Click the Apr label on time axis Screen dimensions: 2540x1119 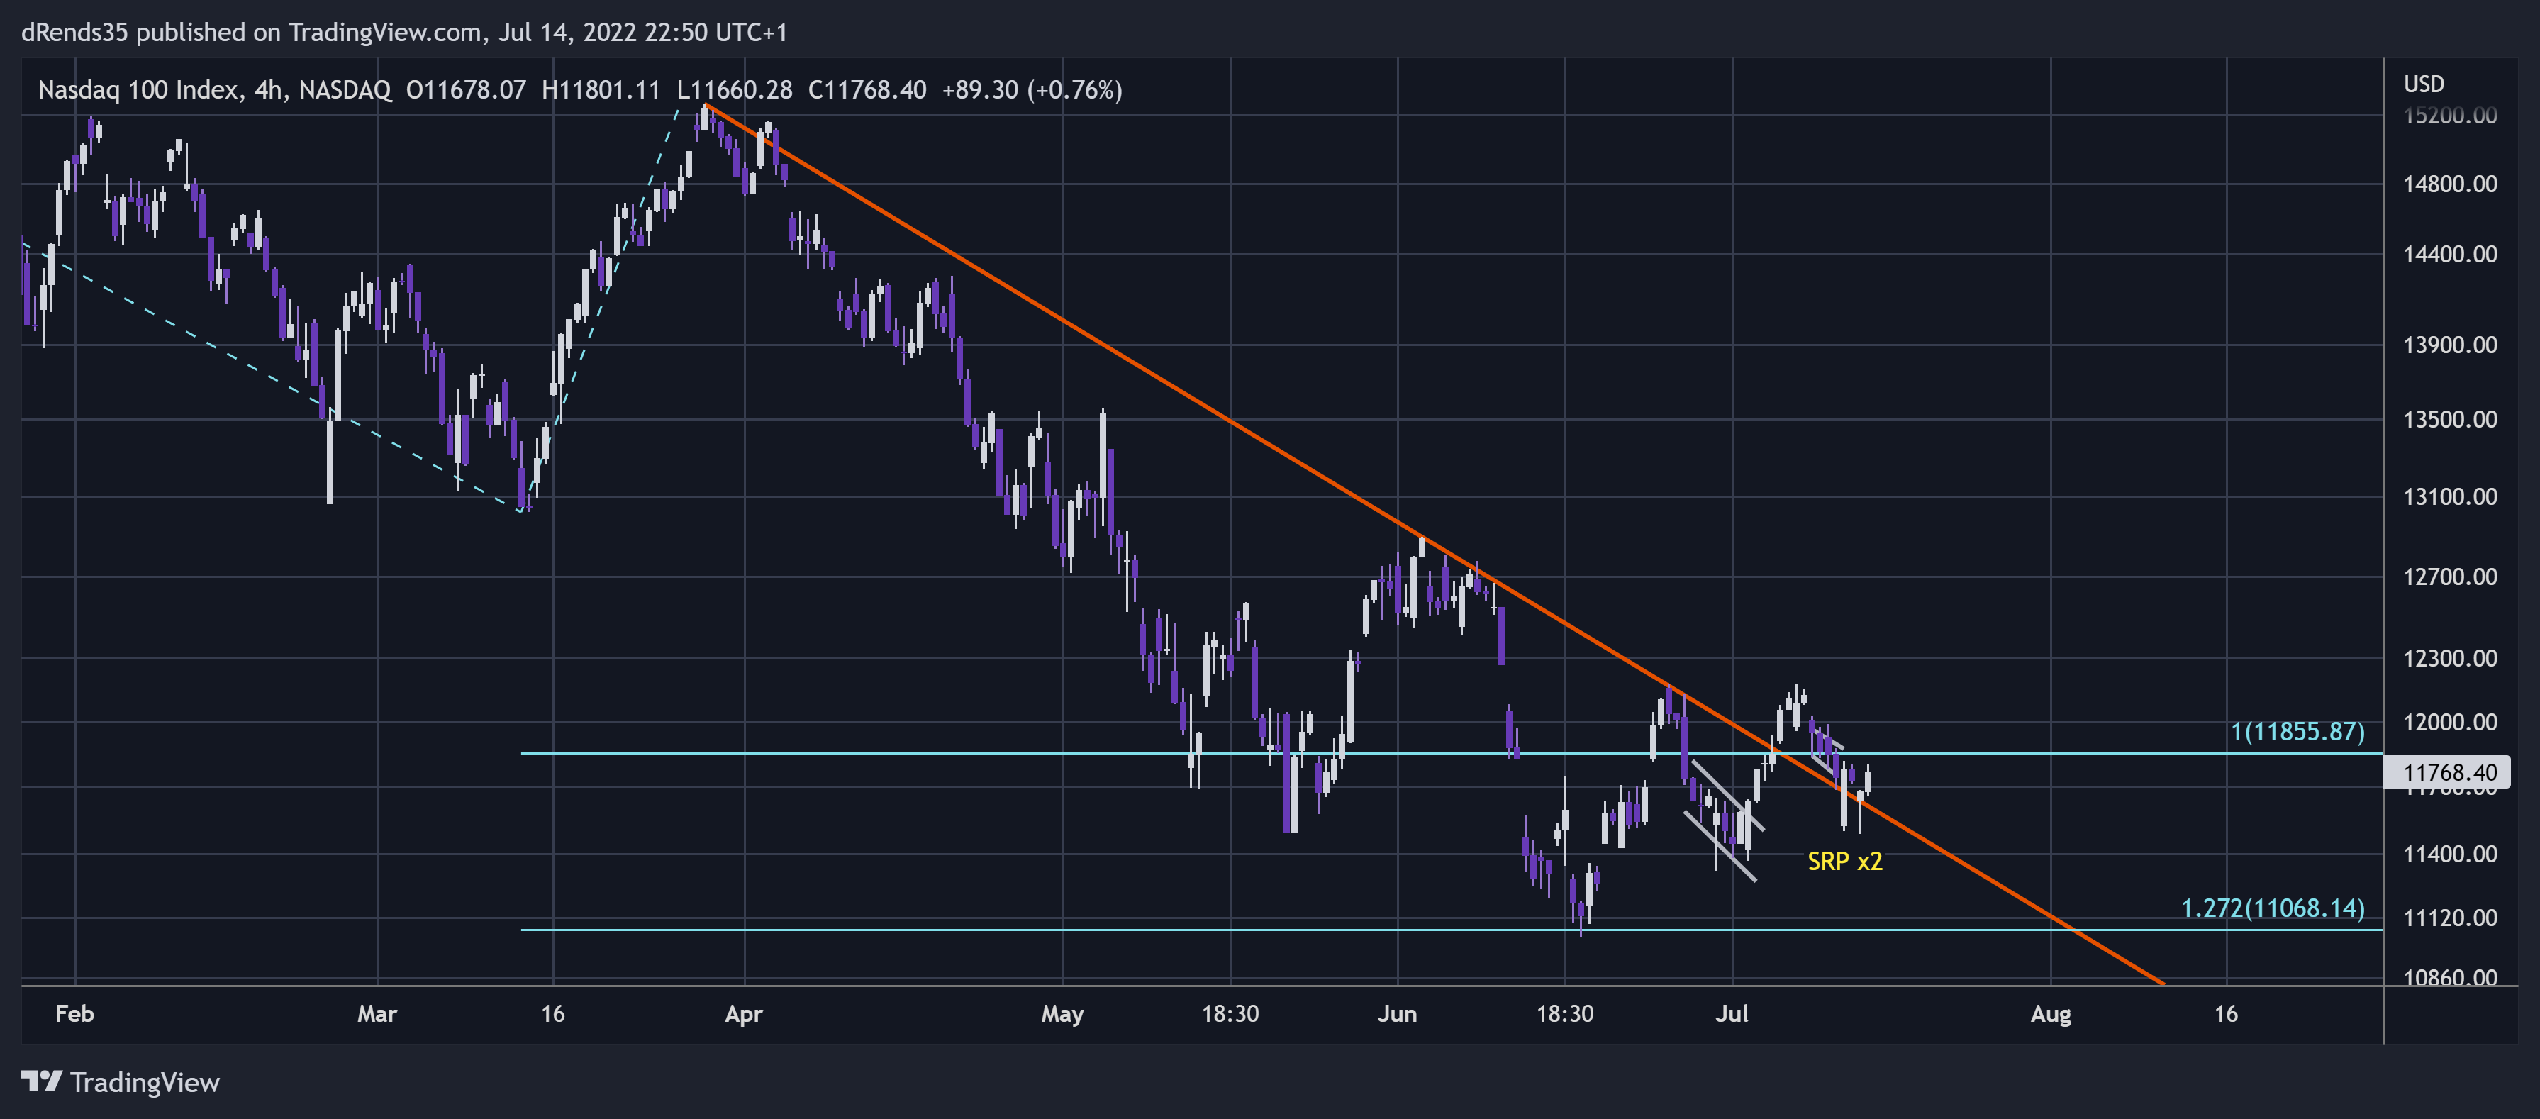745,1013
